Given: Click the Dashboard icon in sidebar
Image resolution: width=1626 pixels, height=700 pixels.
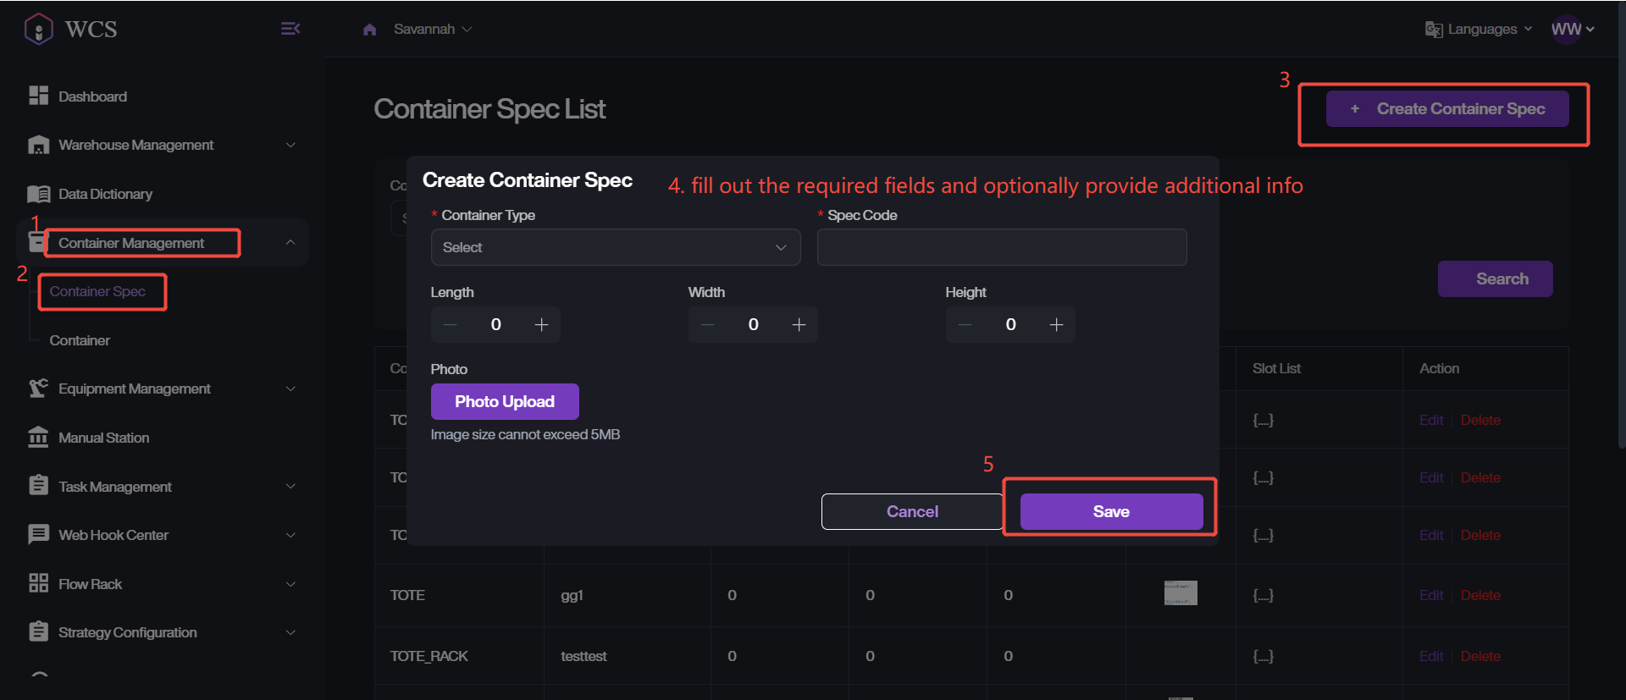Looking at the screenshot, I should click(38, 96).
